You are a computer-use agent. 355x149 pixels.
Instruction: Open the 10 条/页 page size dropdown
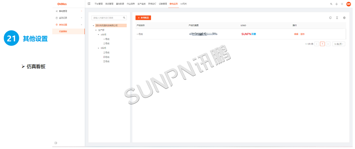pyautogui.click(x=339, y=44)
